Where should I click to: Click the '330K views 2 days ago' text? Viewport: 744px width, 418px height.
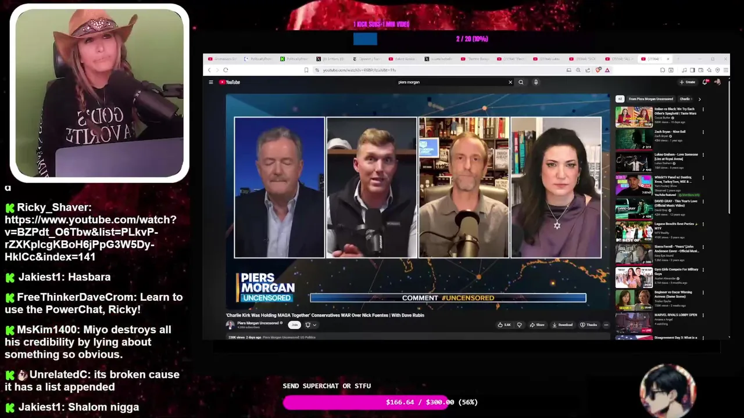pos(244,337)
